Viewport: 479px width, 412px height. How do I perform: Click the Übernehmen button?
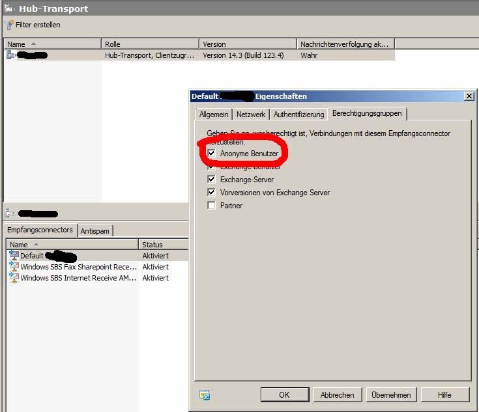click(391, 395)
